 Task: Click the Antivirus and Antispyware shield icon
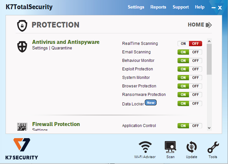22,46
